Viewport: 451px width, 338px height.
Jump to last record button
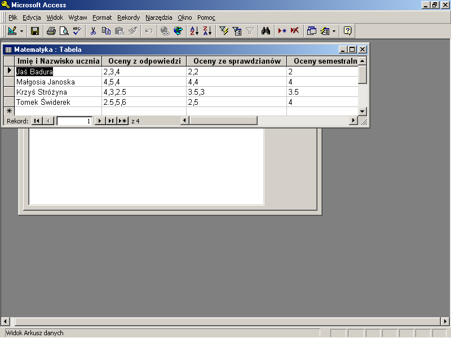pos(110,121)
